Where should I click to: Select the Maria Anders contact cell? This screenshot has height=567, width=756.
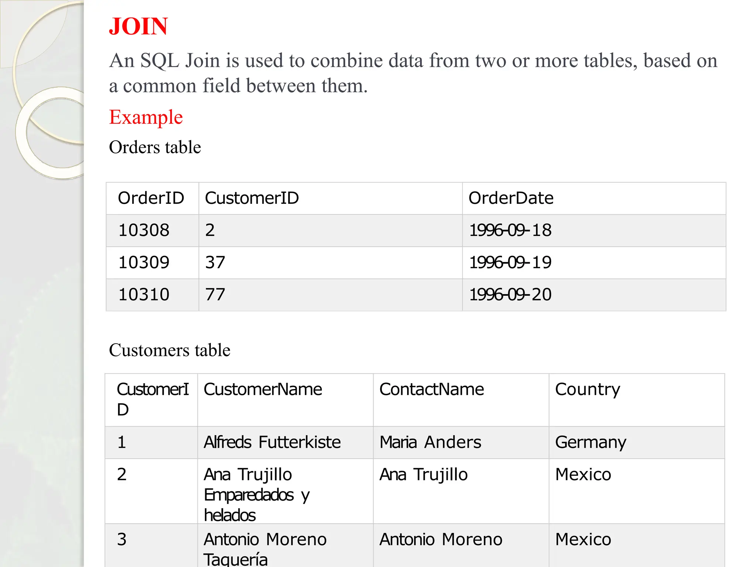[430, 442]
